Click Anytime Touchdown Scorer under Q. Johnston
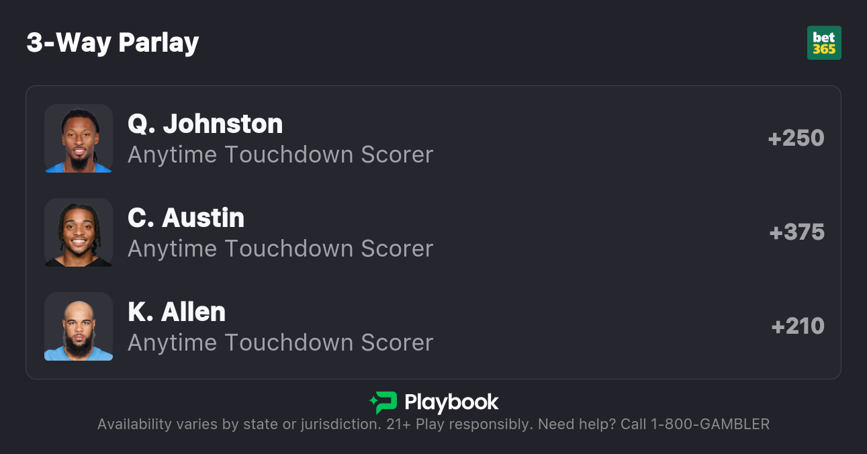 [x=280, y=154]
